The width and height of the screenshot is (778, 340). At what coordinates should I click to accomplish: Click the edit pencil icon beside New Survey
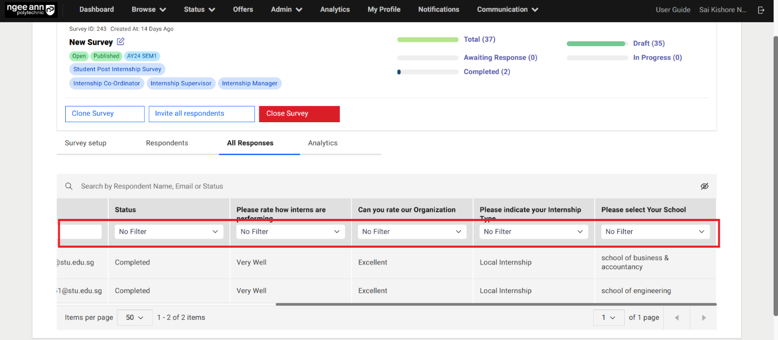tap(121, 42)
